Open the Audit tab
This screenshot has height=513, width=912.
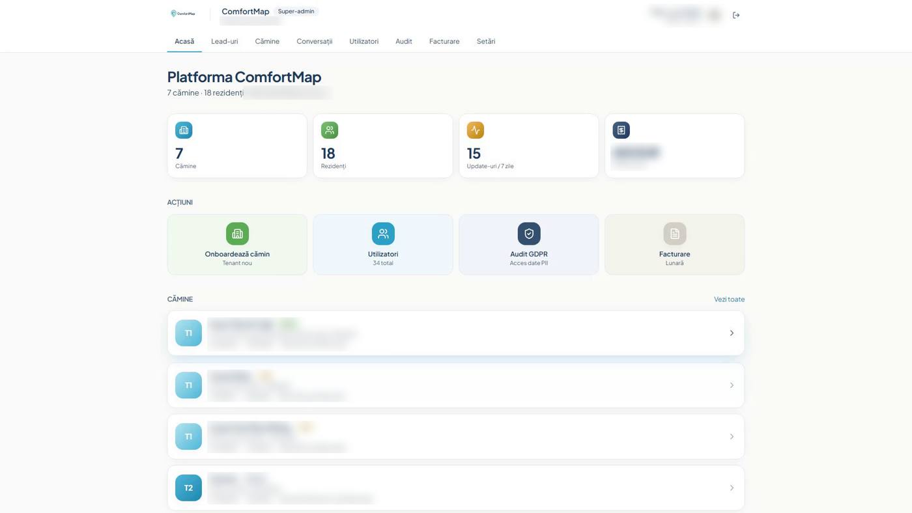404,41
